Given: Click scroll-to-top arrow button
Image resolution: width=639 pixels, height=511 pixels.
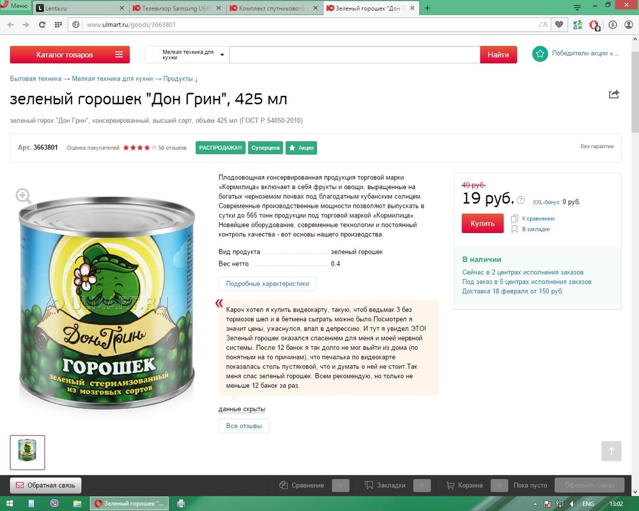Looking at the screenshot, I should point(612,451).
